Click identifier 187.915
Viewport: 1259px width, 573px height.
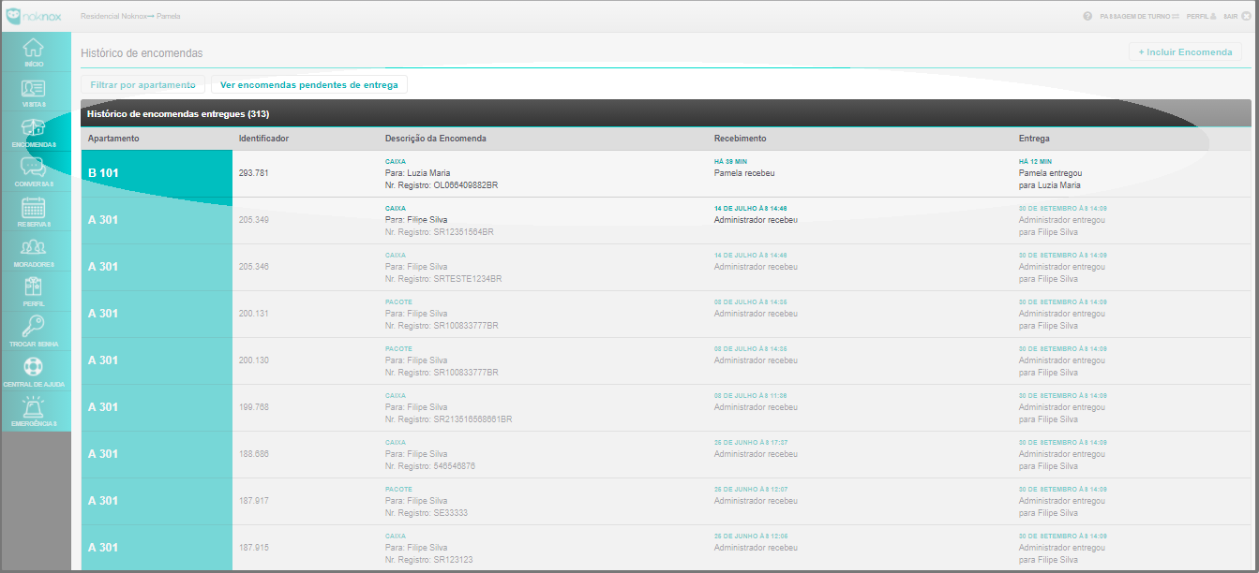pos(254,548)
